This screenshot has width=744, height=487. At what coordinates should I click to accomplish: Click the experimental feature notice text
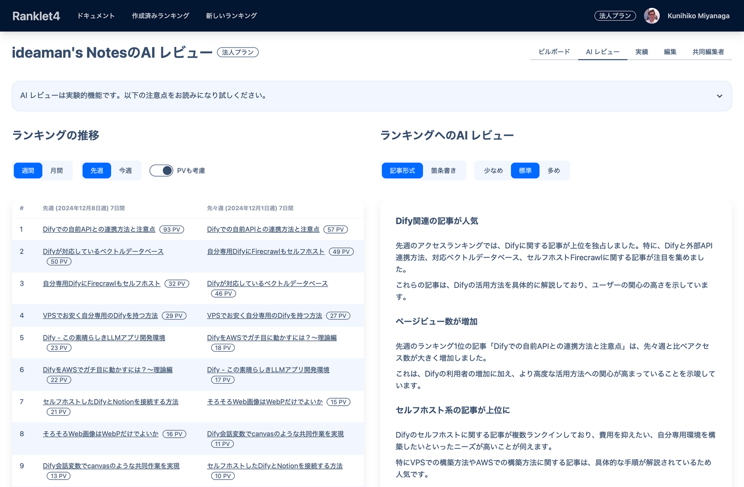[144, 95]
